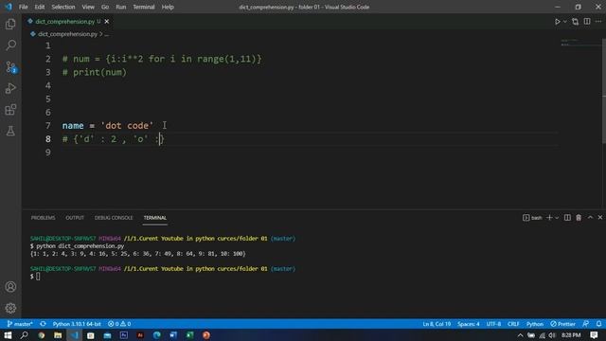Open the Edit menu

click(40, 7)
